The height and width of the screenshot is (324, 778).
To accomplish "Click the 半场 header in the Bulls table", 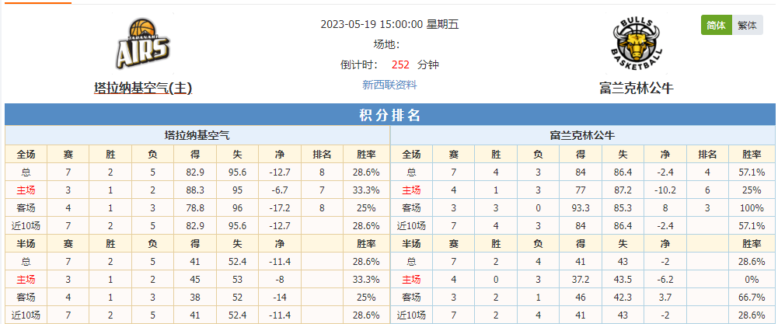I will [411, 244].
